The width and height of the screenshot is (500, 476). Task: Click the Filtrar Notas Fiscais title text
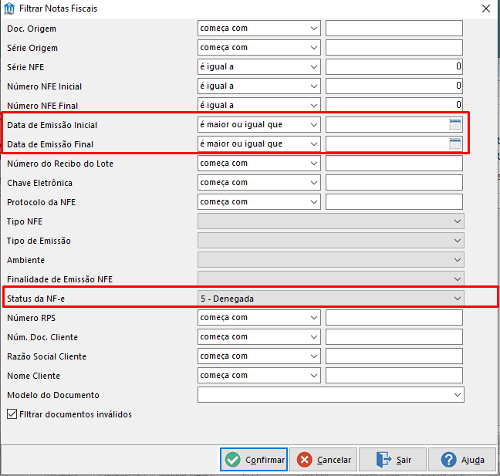pyautogui.click(x=58, y=8)
